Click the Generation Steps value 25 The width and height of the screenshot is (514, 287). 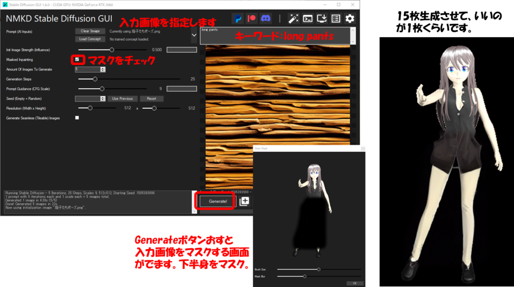pyautogui.click(x=193, y=79)
